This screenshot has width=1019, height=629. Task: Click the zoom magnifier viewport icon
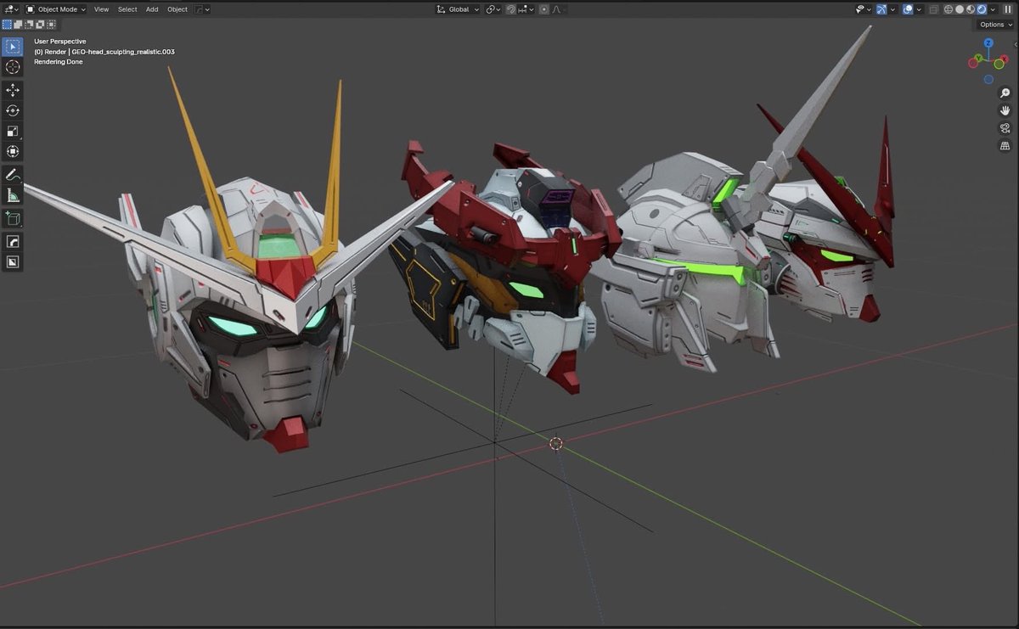pos(1005,93)
